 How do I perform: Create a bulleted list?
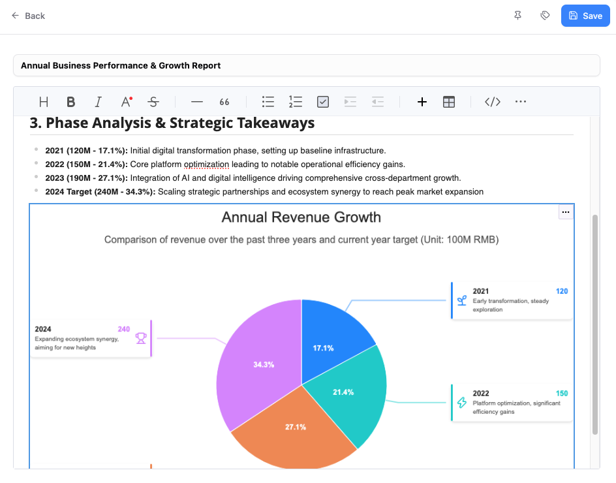pos(268,102)
